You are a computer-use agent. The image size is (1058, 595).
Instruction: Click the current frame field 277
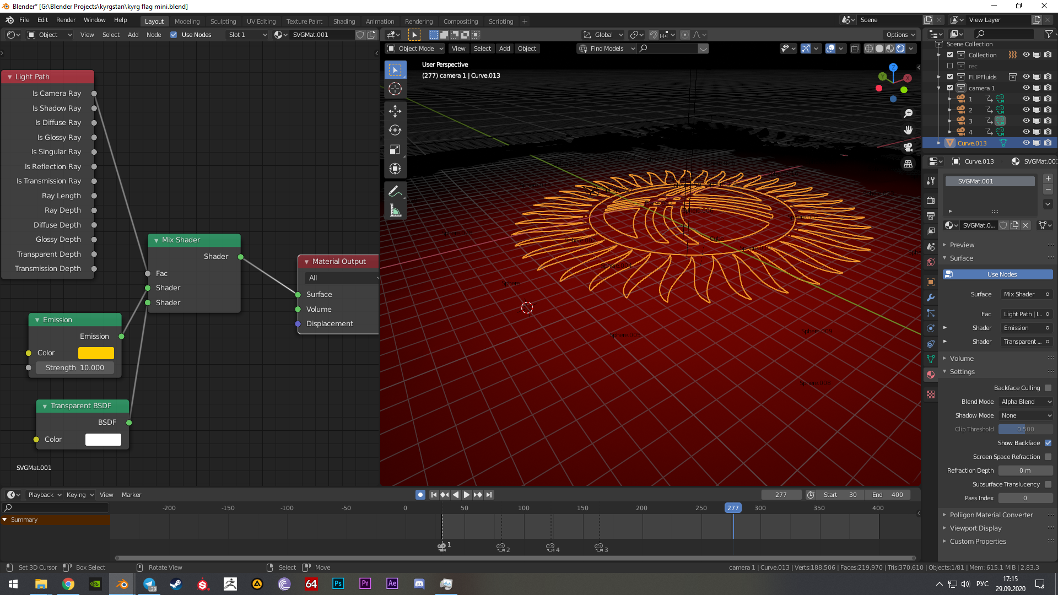click(781, 495)
